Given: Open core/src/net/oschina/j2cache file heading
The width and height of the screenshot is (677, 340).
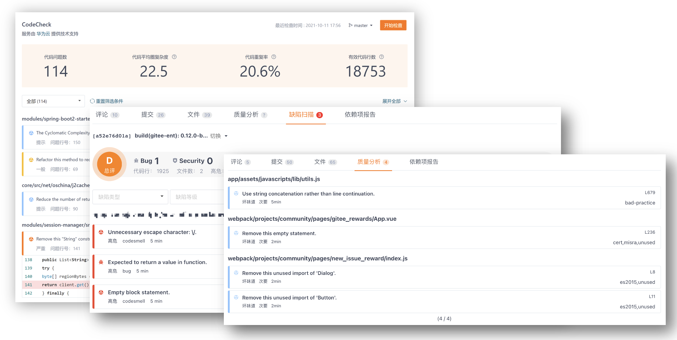Looking at the screenshot, I should [x=56, y=185].
